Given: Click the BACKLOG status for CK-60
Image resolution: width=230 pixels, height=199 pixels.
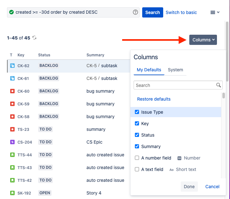Looking at the screenshot, I should tap(49, 91).
